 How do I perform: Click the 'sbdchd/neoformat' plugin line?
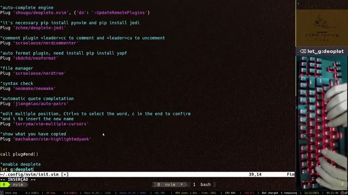pyautogui.click(x=29, y=58)
